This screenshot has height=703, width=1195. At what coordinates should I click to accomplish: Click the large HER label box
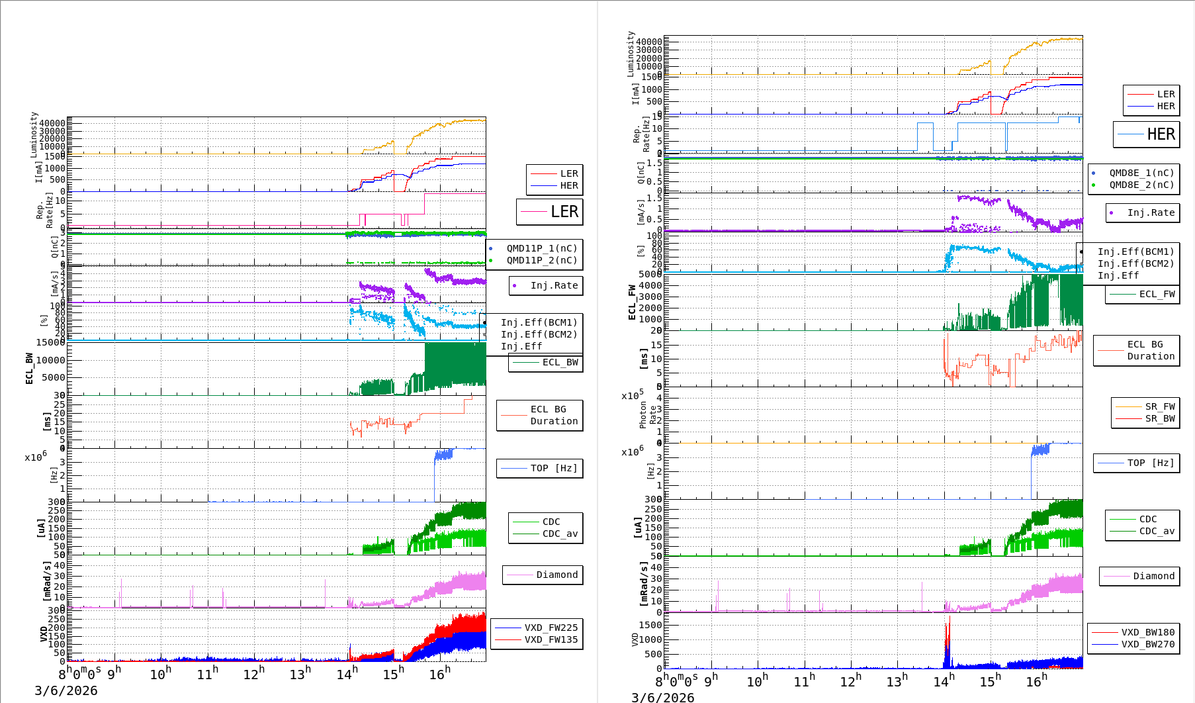pyautogui.click(x=1146, y=134)
